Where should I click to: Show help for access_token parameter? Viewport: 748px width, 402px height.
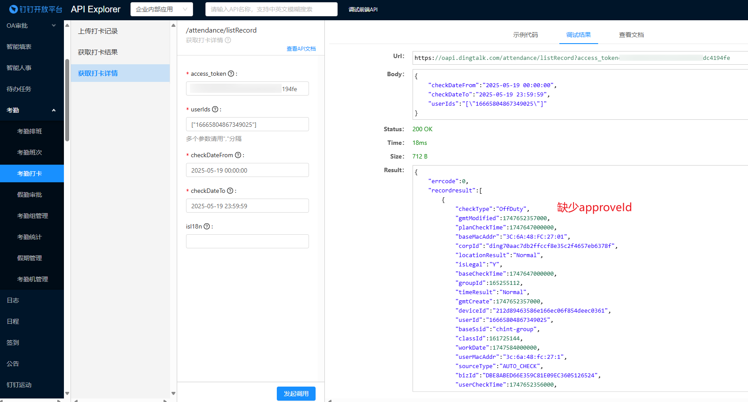click(x=231, y=74)
